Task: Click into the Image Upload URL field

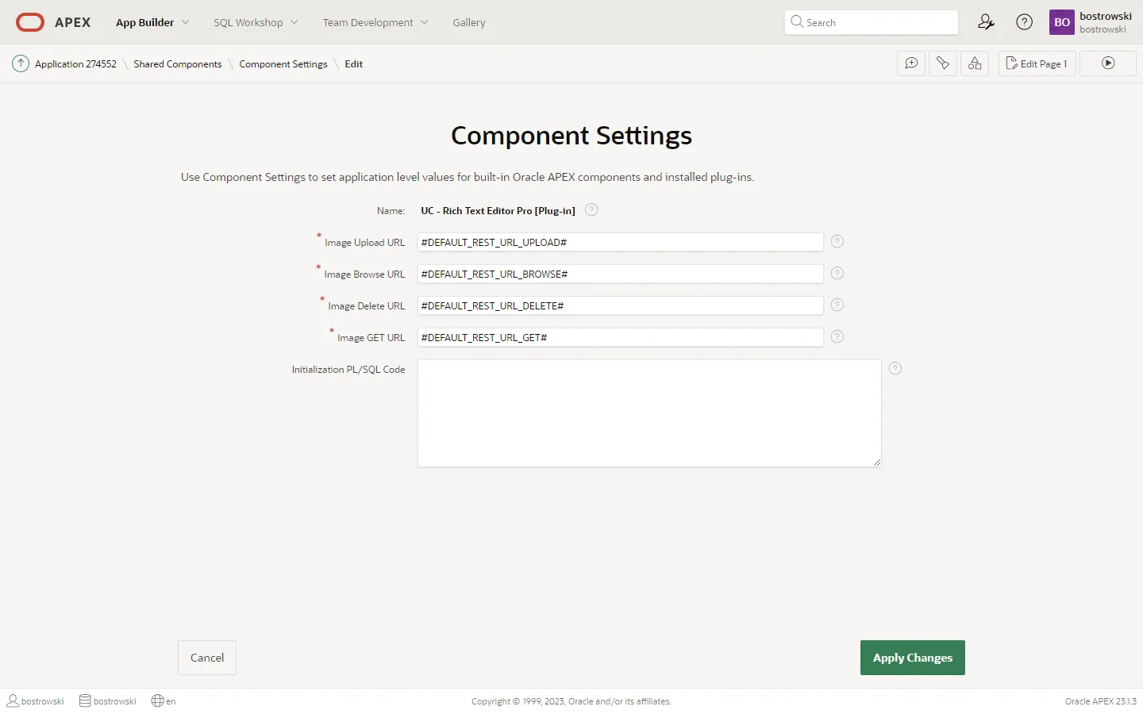Action: click(x=621, y=242)
